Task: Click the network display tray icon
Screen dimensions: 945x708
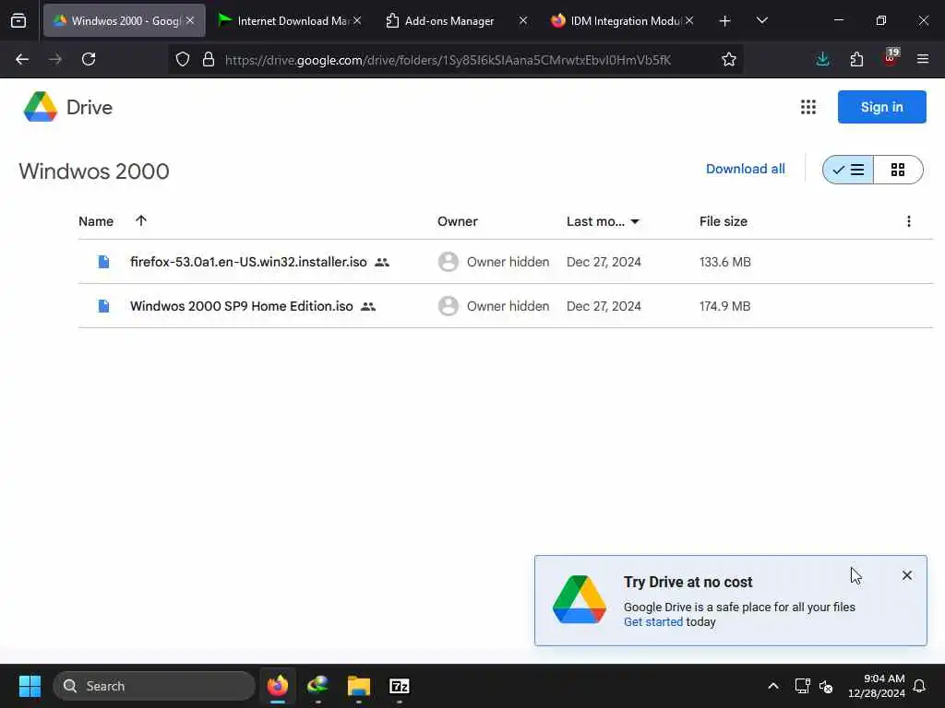Action: pyautogui.click(x=802, y=686)
